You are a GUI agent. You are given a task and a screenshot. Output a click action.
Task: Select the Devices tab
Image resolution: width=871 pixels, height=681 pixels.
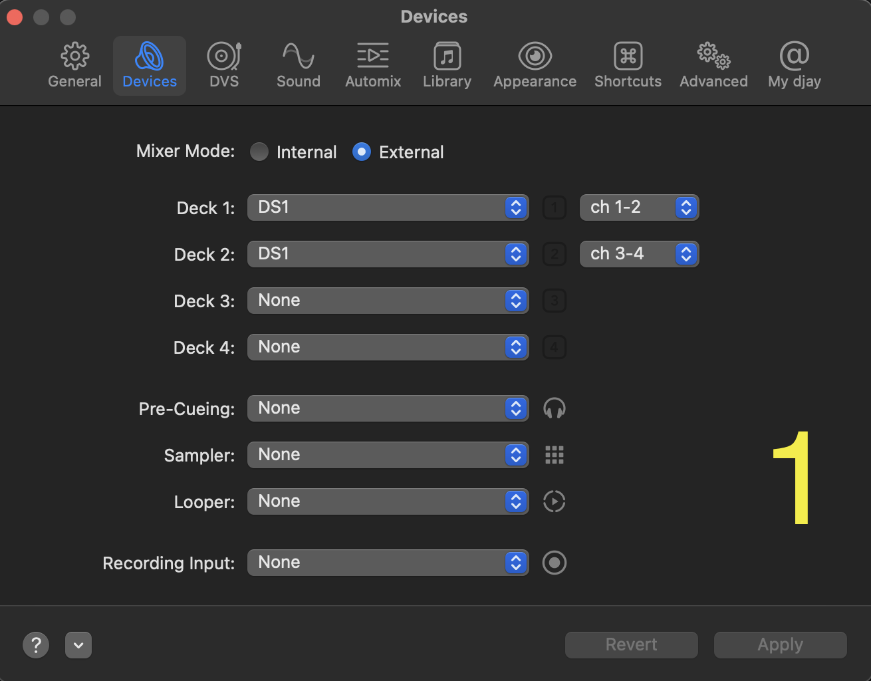coord(150,65)
